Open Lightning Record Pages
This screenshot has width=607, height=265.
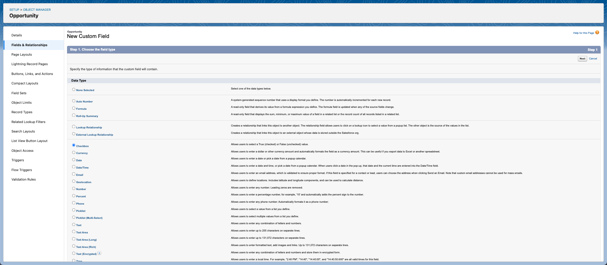point(30,64)
